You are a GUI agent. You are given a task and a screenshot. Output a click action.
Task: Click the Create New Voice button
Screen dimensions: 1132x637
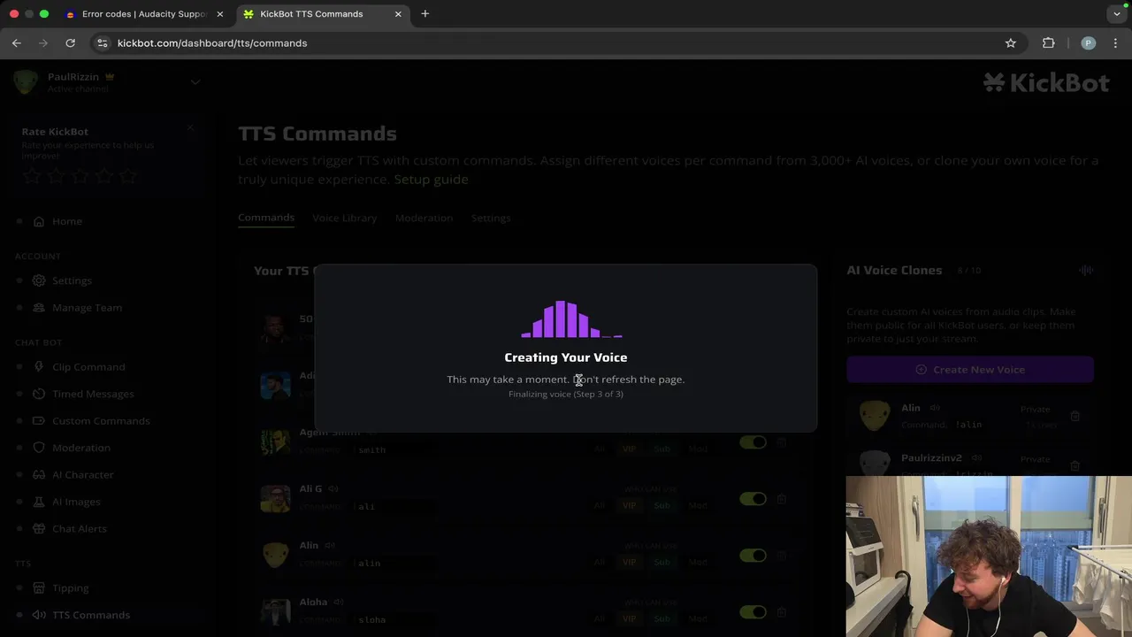(970, 370)
